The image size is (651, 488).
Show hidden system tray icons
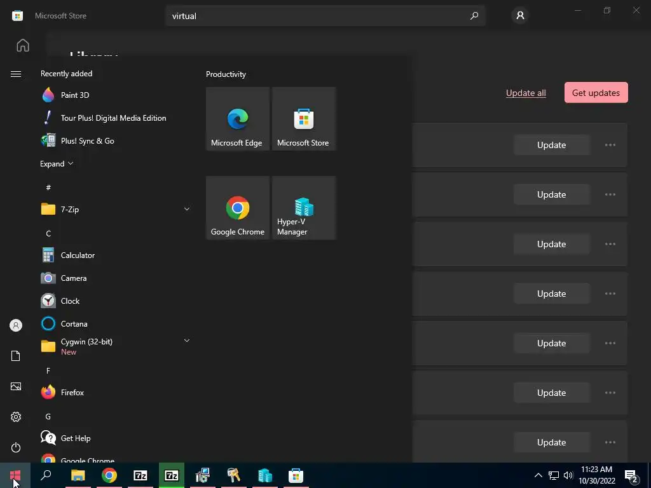(538, 475)
